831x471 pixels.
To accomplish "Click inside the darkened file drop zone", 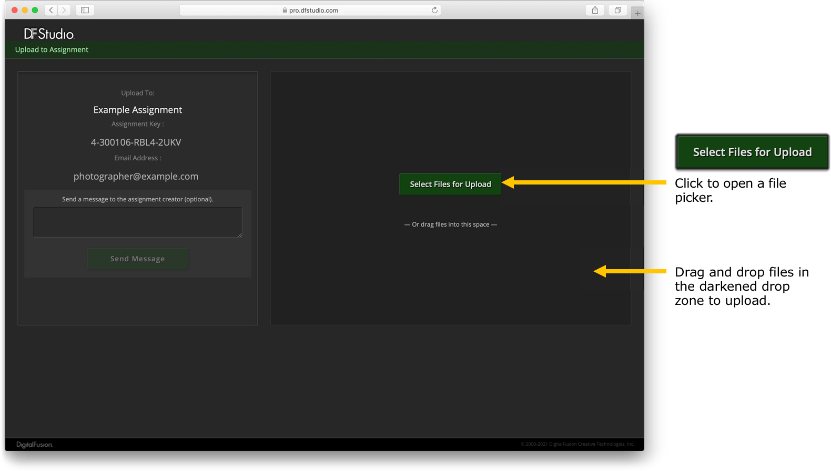I will pos(450,279).
